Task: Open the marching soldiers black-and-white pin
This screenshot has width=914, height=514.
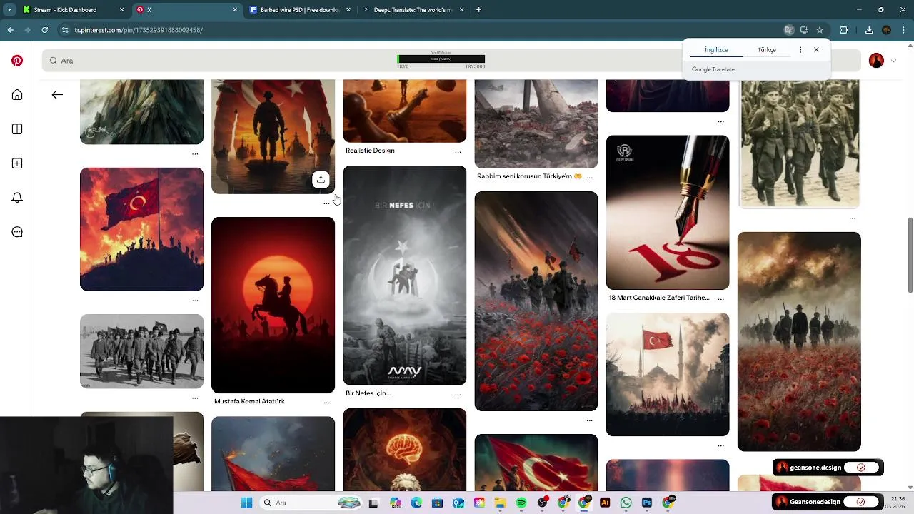Action: (141, 351)
